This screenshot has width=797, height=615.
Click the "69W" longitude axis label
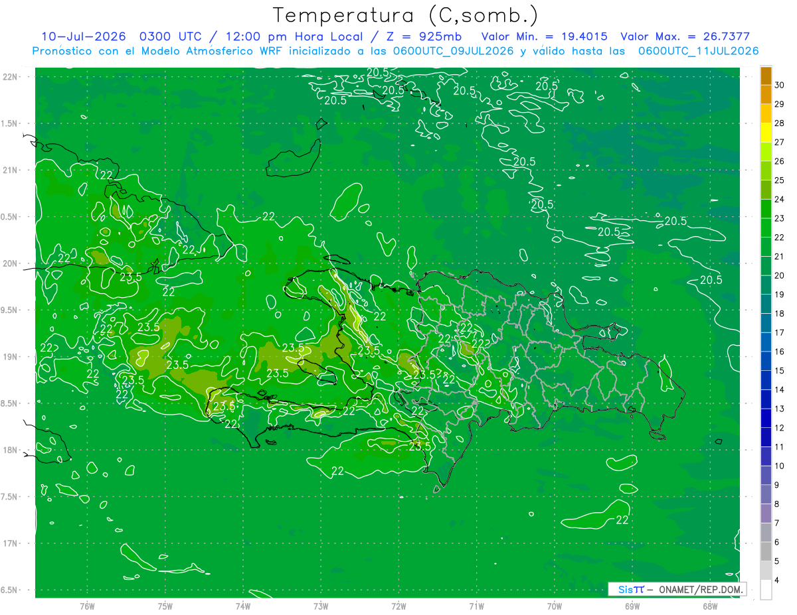pyautogui.click(x=632, y=606)
